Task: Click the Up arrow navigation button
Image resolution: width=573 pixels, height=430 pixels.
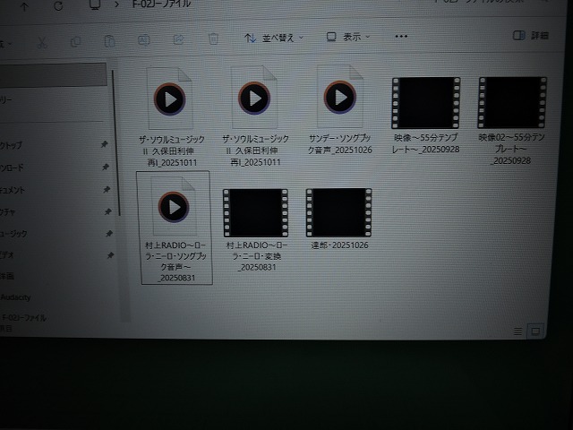Action: [x=24, y=6]
